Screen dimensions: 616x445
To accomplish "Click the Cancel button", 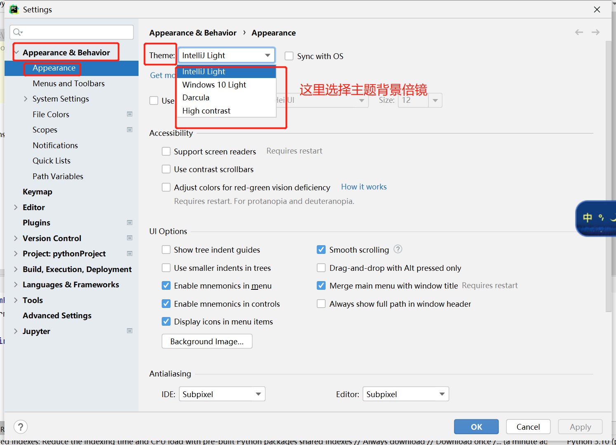I will click(528, 427).
